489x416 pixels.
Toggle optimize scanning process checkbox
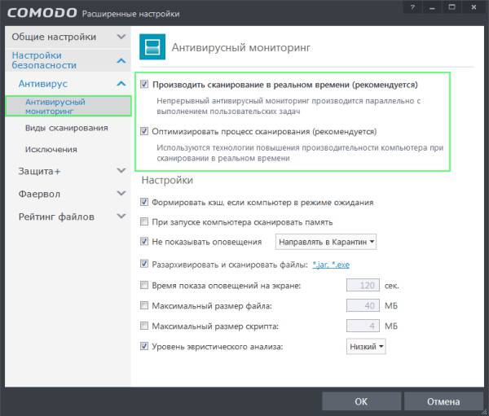click(144, 131)
